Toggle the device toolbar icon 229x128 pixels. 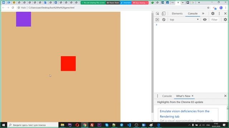164,14
